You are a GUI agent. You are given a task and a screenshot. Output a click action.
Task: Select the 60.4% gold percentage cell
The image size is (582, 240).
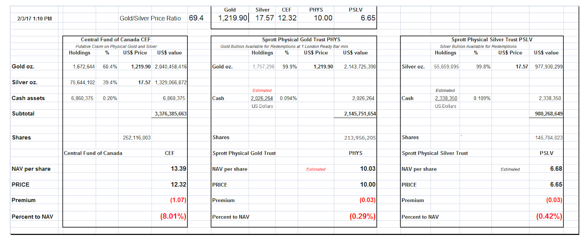[x=110, y=67]
